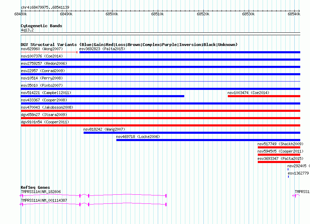
Task: Click the red nsv470043 (Jakobsson2008) bar
Action: click(x=160, y=111)
